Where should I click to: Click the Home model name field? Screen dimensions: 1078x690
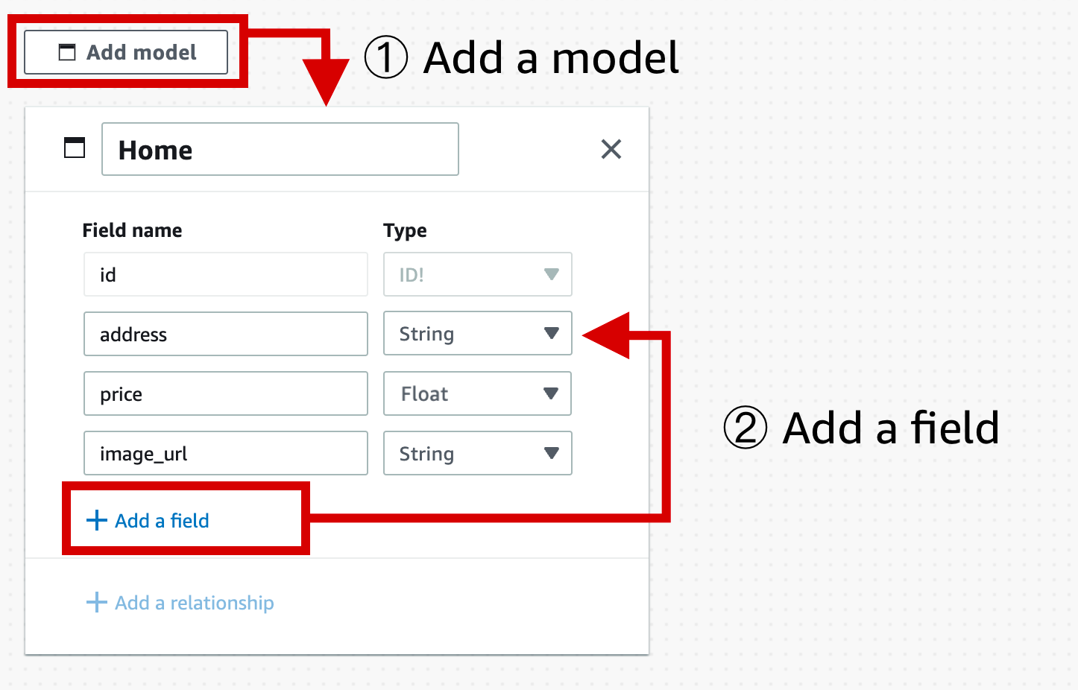(280, 149)
